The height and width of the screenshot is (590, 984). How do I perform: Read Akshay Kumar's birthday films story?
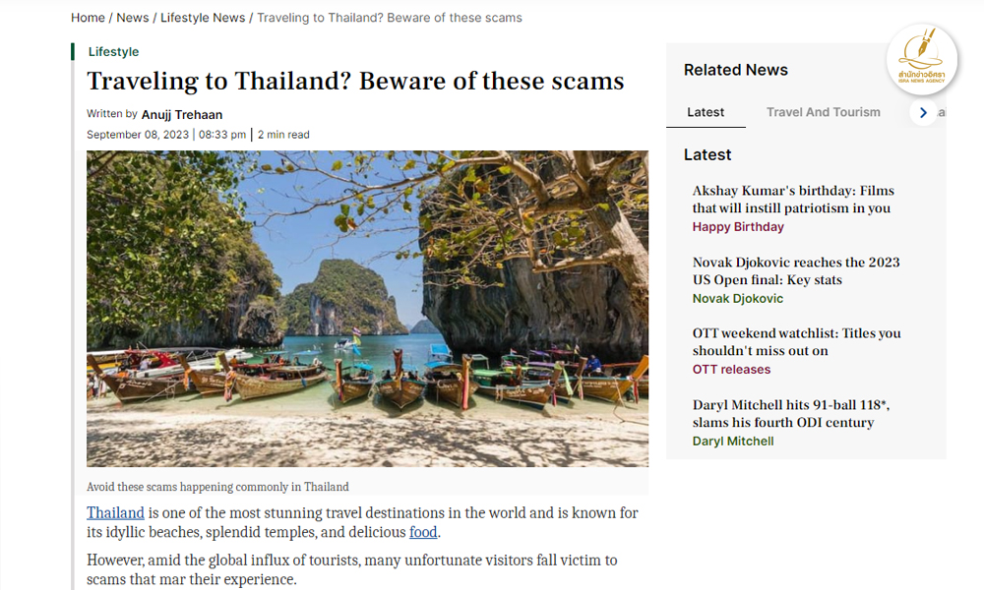(x=791, y=199)
